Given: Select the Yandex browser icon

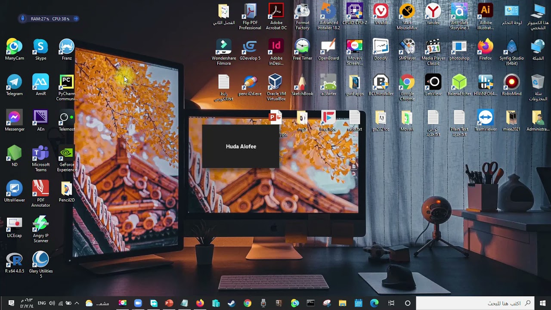Looking at the screenshot, I should (433, 14).
